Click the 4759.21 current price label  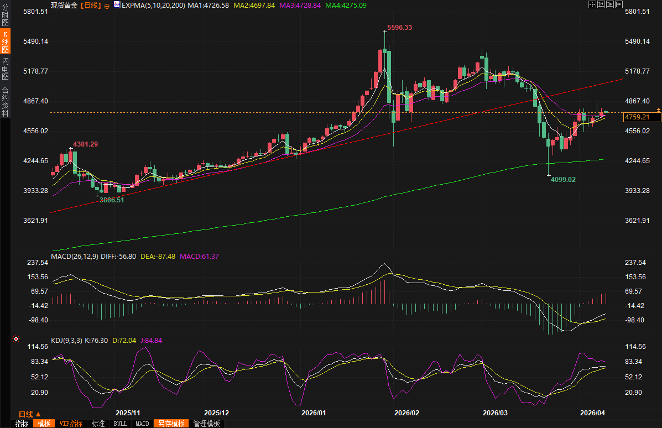(x=642, y=117)
